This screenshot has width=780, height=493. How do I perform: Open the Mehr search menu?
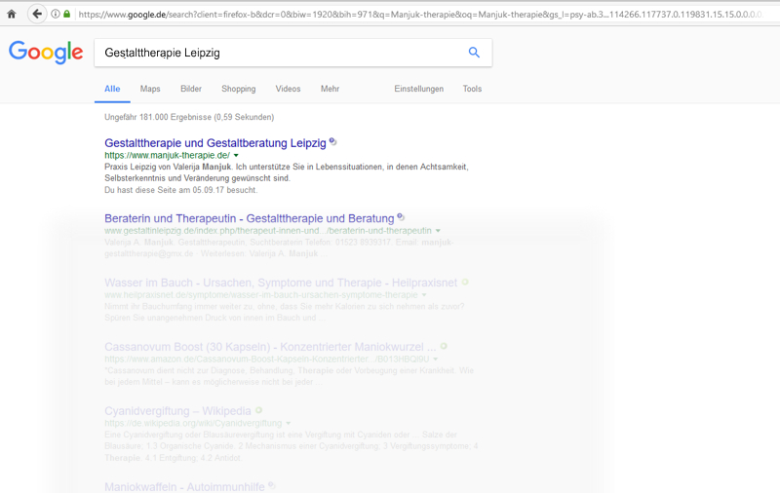[330, 89]
